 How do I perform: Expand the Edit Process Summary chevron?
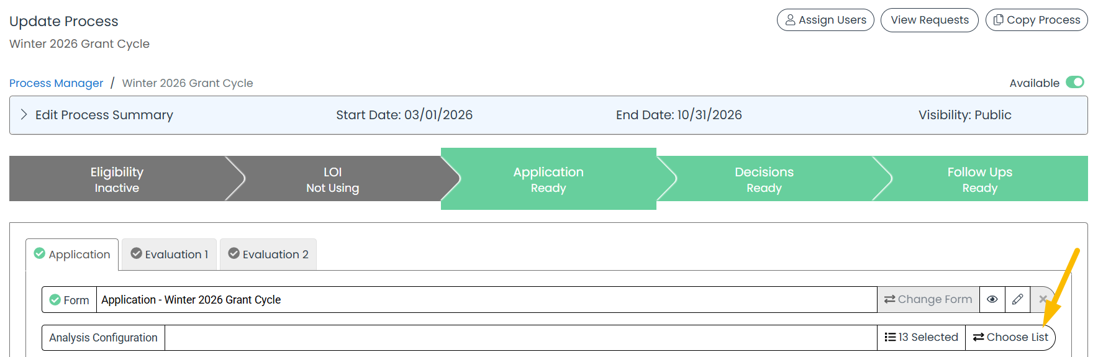tap(24, 114)
